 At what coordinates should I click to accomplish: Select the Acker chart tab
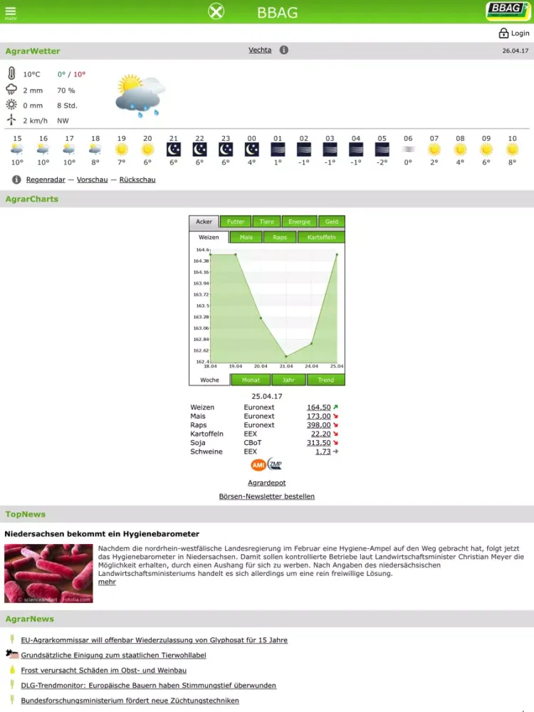(x=204, y=221)
